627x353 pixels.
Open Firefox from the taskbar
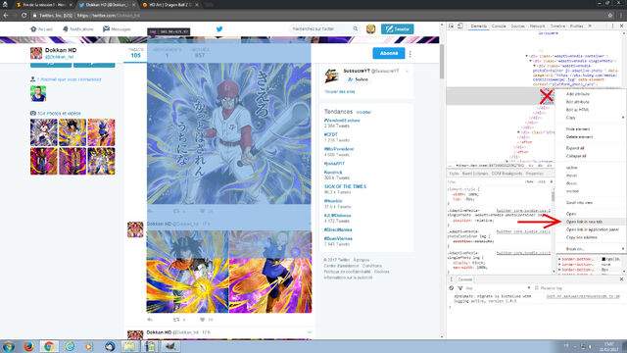coord(28,346)
